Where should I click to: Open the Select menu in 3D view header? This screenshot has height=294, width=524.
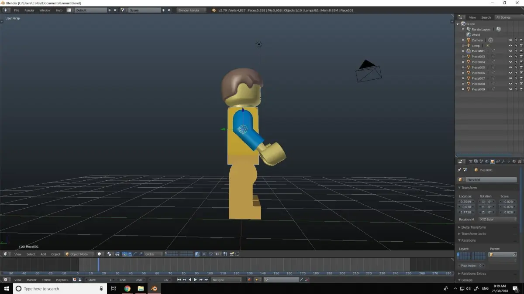pos(31,254)
